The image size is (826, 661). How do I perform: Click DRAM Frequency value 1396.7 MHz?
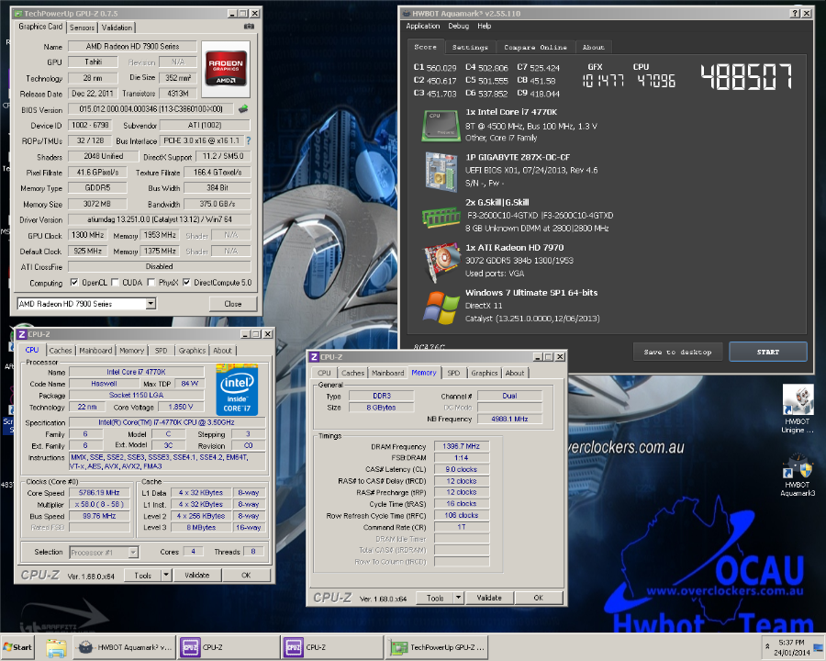pyautogui.click(x=462, y=446)
